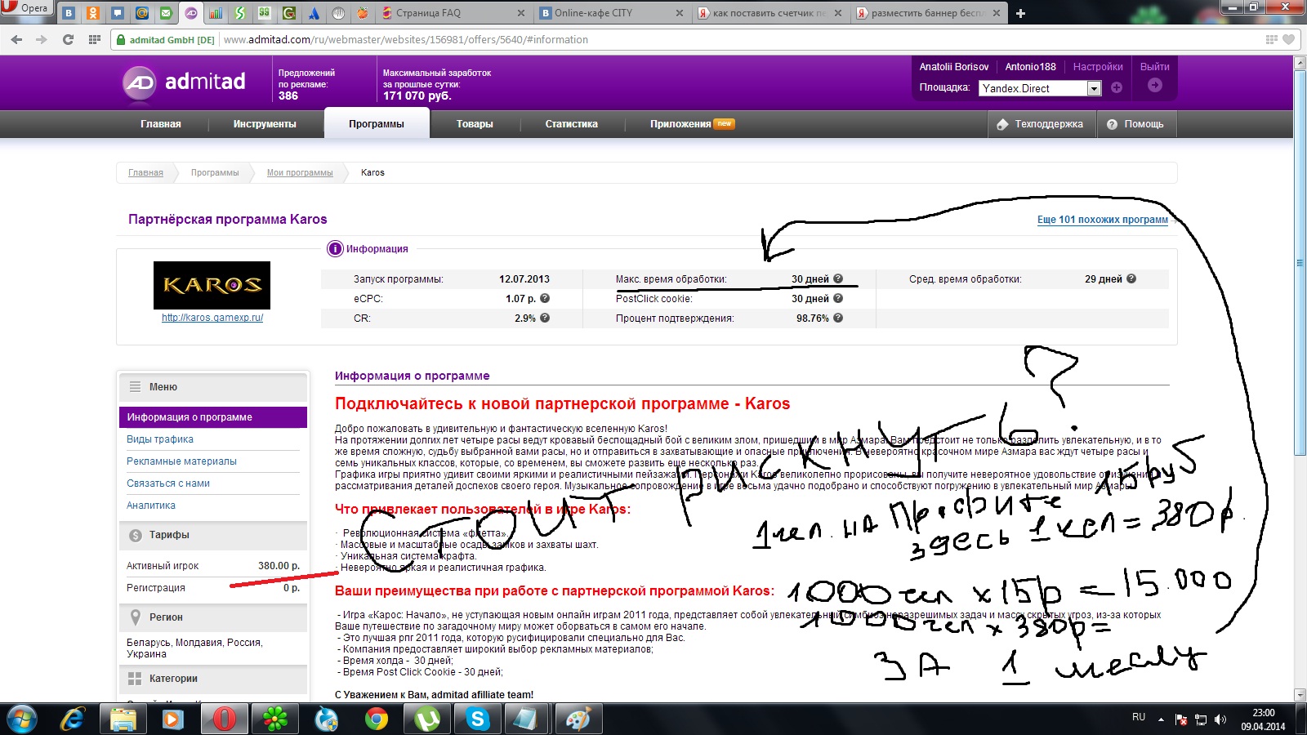Open Виды трафика in sidebar
Screen dimensions: 1307x735
coord(160,439)
